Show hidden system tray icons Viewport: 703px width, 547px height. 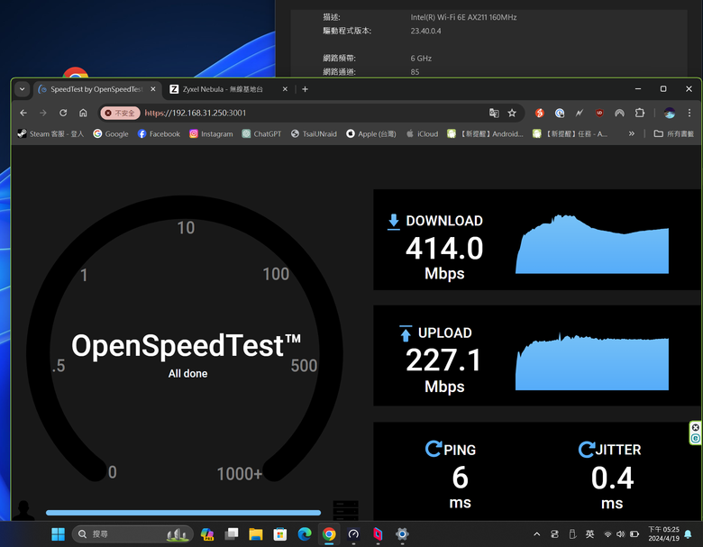coord(536,534)
